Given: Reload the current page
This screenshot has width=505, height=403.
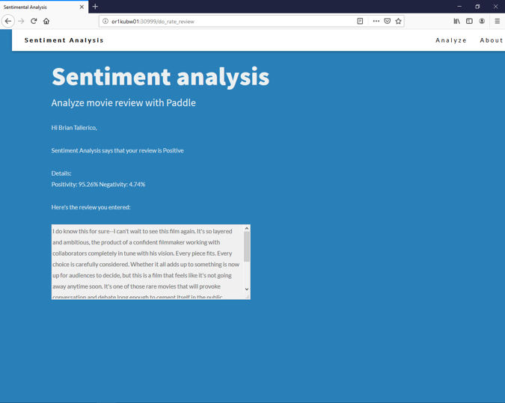Looking at the screenshot, I should 34,21.
